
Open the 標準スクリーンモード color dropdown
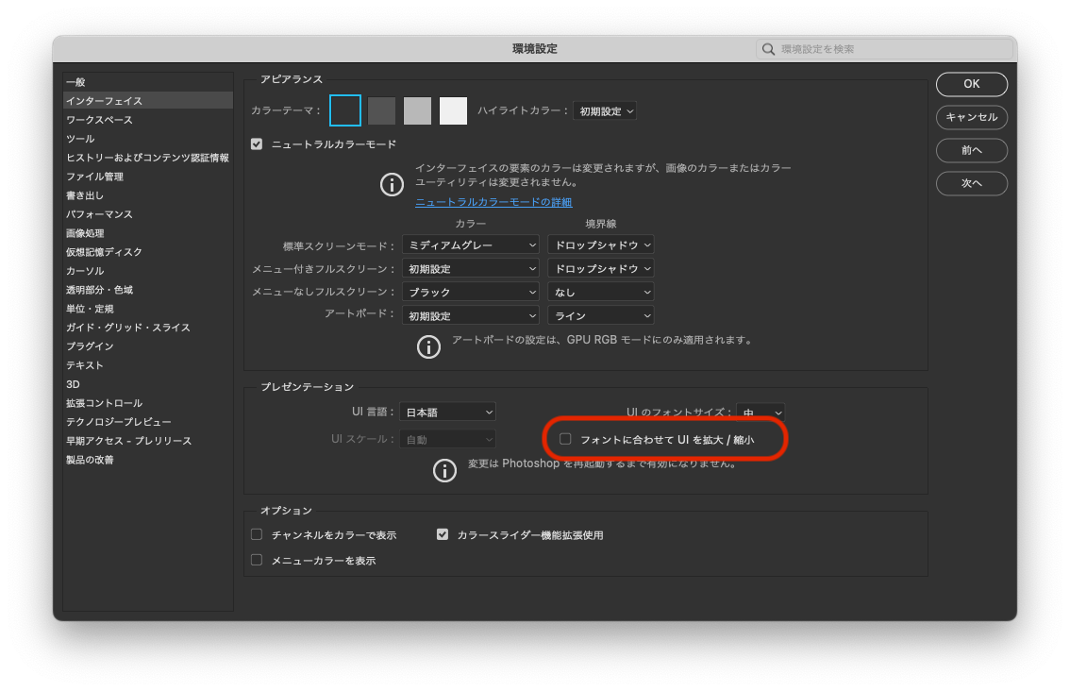coord(470,244)
